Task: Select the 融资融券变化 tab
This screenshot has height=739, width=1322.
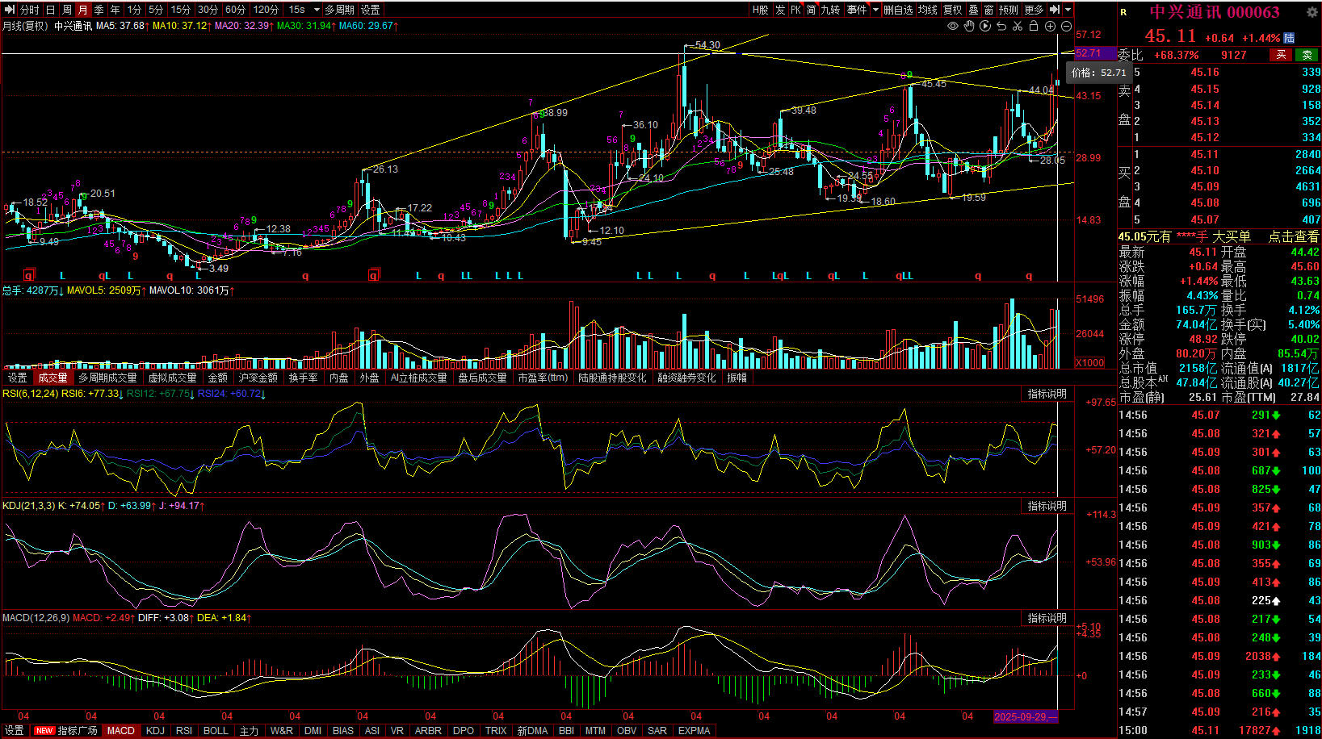Action: click(x=686, y=378)
